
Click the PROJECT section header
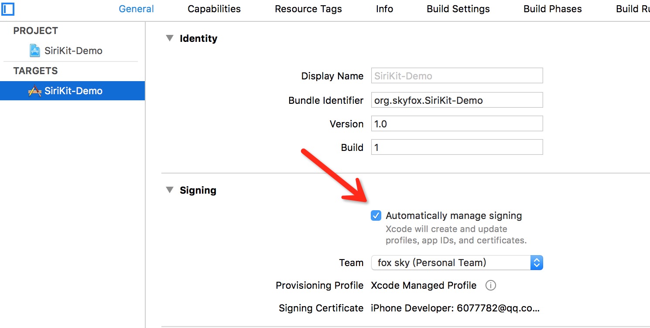click(x=36, y=31)
